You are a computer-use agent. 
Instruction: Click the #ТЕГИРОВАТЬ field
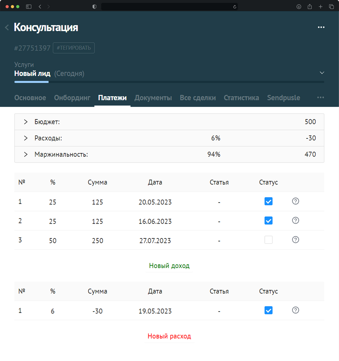[x=74, y=48]
